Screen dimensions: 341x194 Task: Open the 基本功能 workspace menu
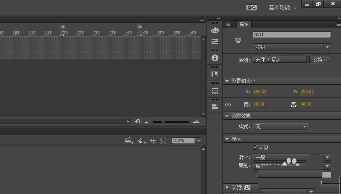[282, 7]
